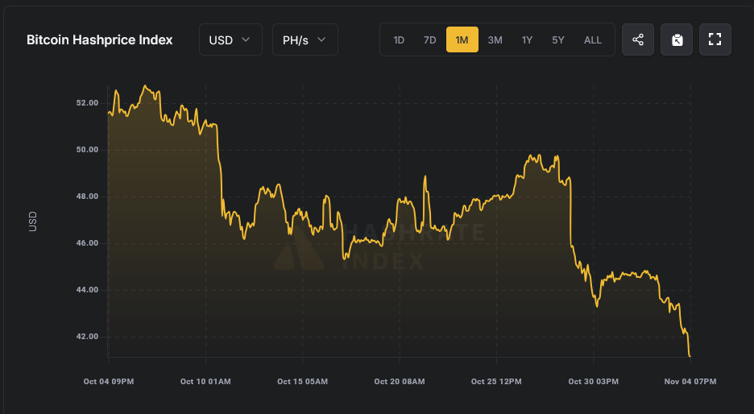This screenshot has width=754, height=414.
Task: Click the share chart icon
Action: [638, 39]
